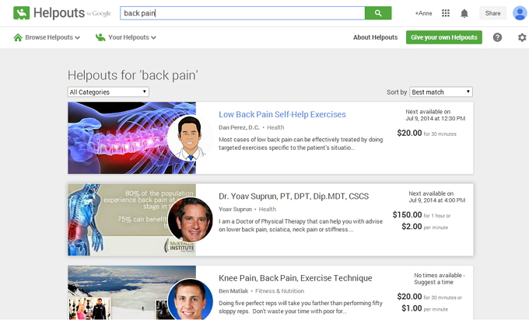529x320 pixels.
Task: Click the Your Helpouts green icon
Action: (x=100, y=37)
